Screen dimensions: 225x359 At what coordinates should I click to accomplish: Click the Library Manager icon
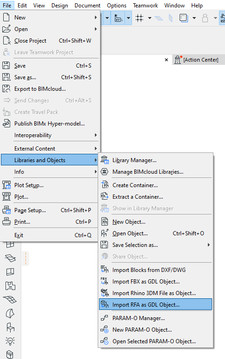coord(105,160)
